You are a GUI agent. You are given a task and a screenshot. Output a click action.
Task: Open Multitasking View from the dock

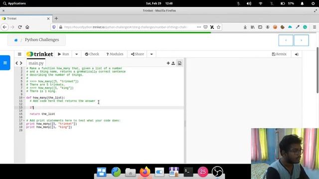point(102,172)
